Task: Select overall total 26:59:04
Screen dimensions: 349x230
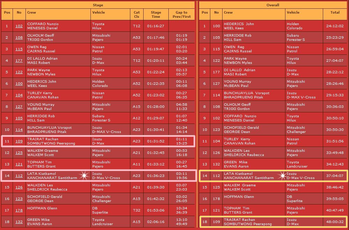Action: (x=335, y=49)
